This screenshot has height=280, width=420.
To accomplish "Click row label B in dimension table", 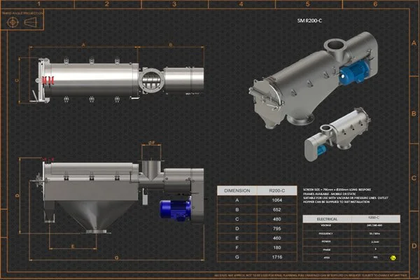I will tap(237, 210).
